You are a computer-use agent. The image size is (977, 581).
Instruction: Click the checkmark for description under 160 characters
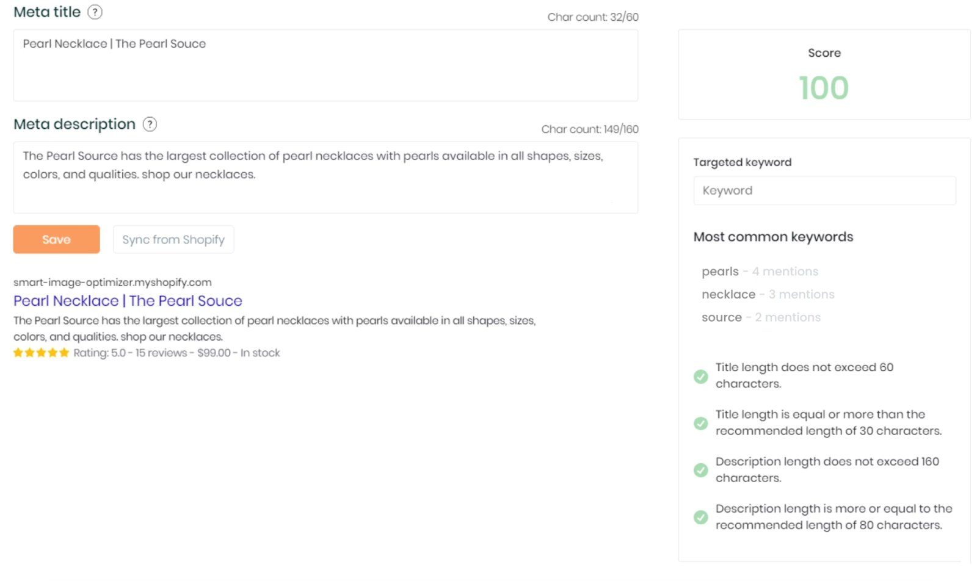tap(700, 470)
